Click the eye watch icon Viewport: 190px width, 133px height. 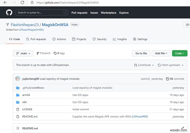tap(187, 25)
